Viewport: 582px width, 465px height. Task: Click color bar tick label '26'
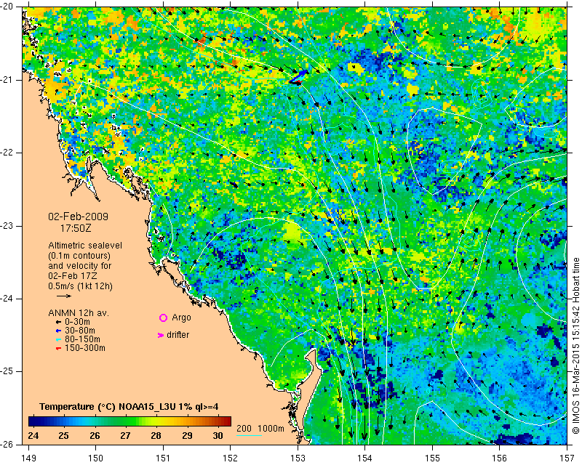tap(95, 435)
